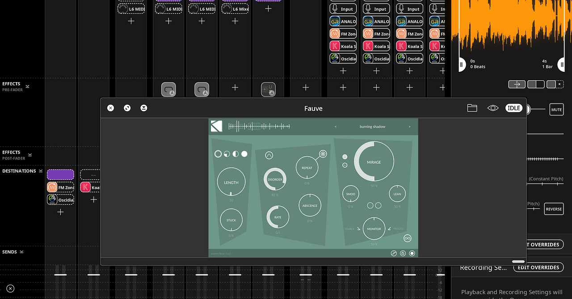The image size is (572, 299).
Task: Click the RATE knob
Action: pos(278,217)
